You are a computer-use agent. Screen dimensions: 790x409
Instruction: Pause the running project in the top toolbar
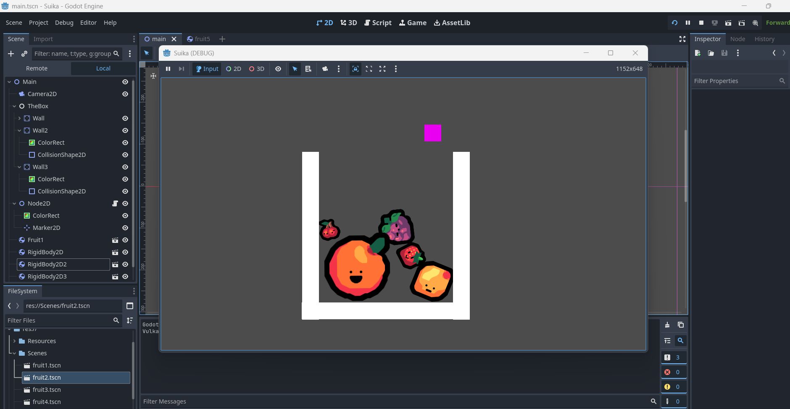point(688,23)
